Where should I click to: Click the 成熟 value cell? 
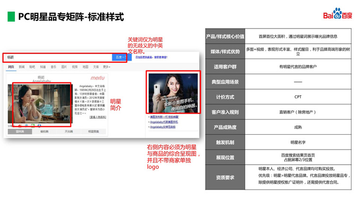[x=298, y=127]
